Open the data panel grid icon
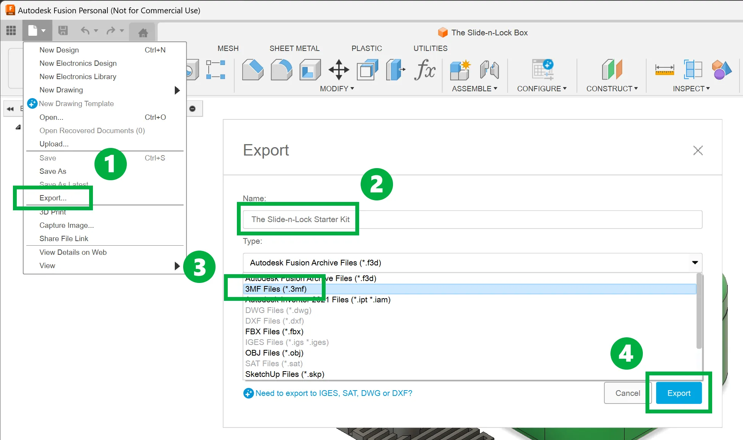Image resolution: width=743 pixels, height=440 pixels. click(x=11, y=30)
